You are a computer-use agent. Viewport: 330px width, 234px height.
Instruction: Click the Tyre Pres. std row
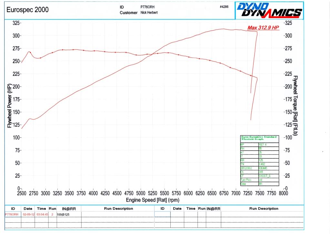(259, 180)
